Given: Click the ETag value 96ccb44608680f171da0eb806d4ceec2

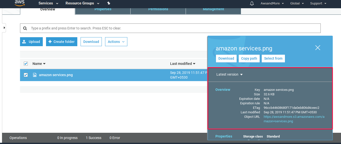Looking at the screenshot, I should pos(291,108).
